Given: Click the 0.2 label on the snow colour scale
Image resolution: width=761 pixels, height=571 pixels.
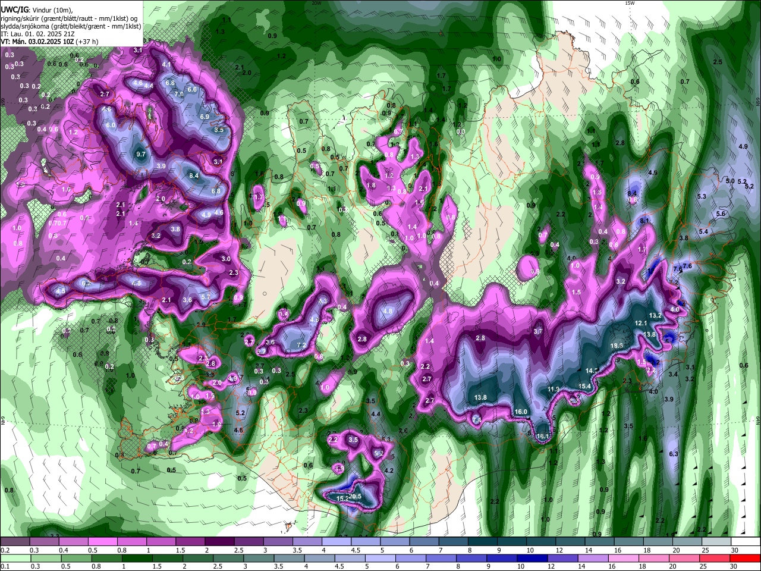Looking at the screenshot, I should tap(5, 551).
